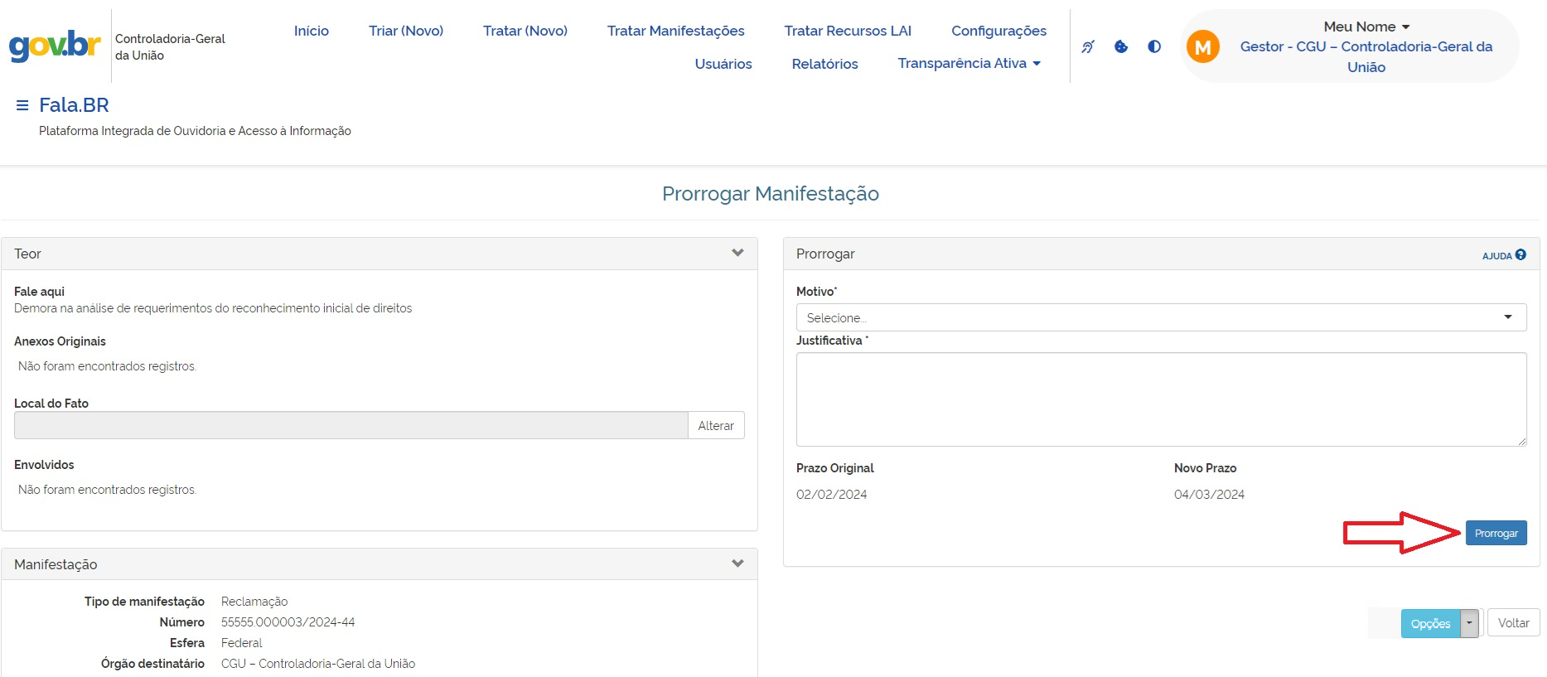Click the accessibility (hearing impaired) icon
1547x677 pixels.
(x=1088, y=47)
